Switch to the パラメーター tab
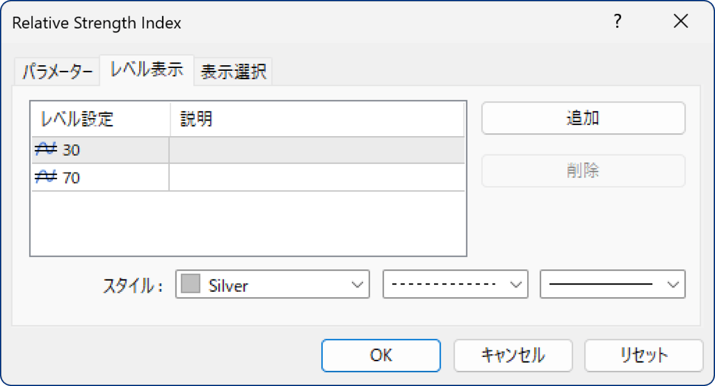Viewport: 715px width, 386px height. (x=56, y=71)
